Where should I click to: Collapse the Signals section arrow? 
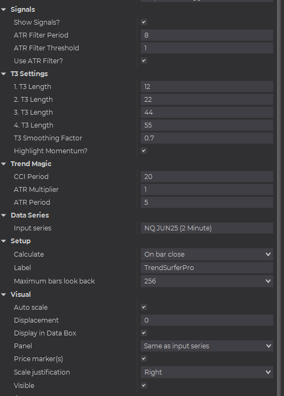(4, 10)
